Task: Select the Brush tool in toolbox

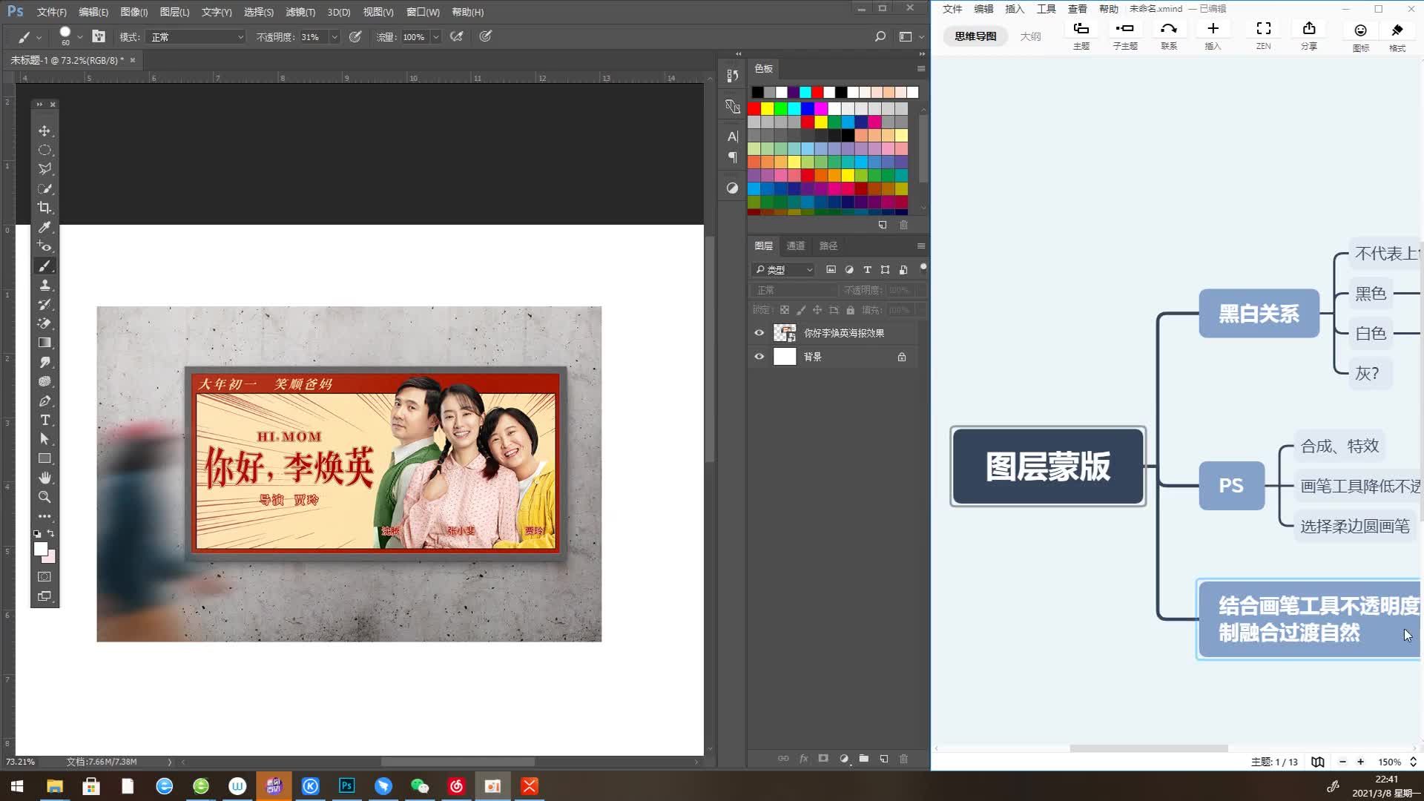Action: click(x=44, y=266)
